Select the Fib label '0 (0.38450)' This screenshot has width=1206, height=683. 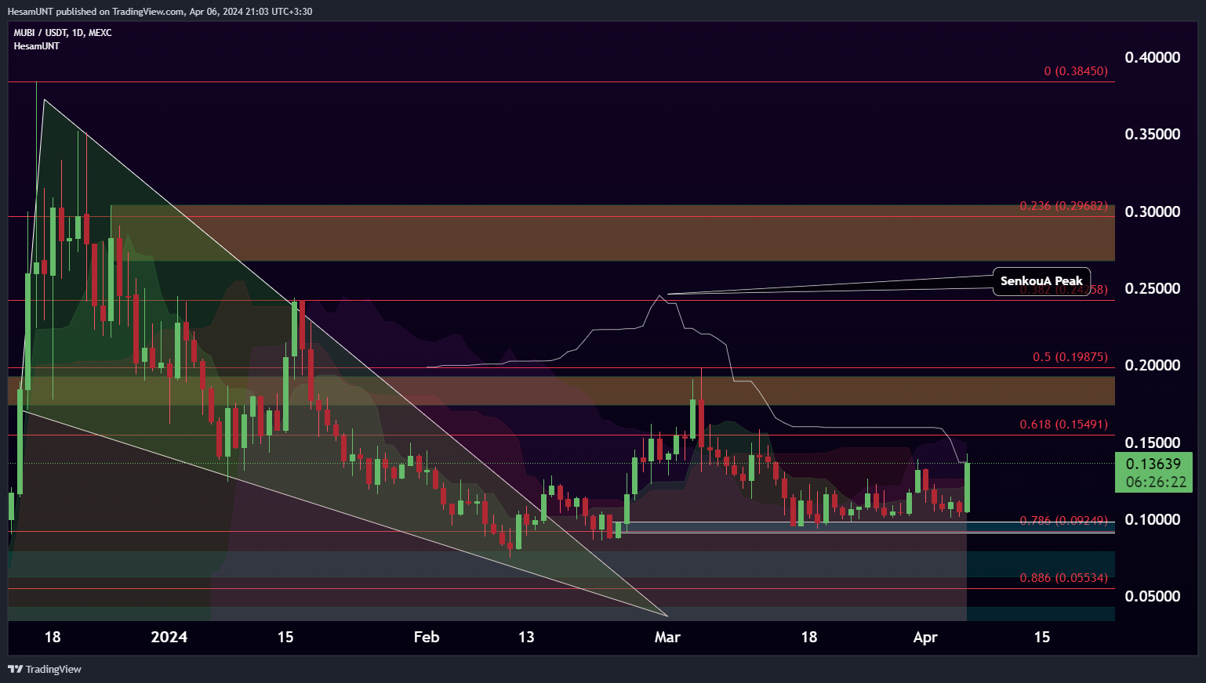tap(1076, 71)
